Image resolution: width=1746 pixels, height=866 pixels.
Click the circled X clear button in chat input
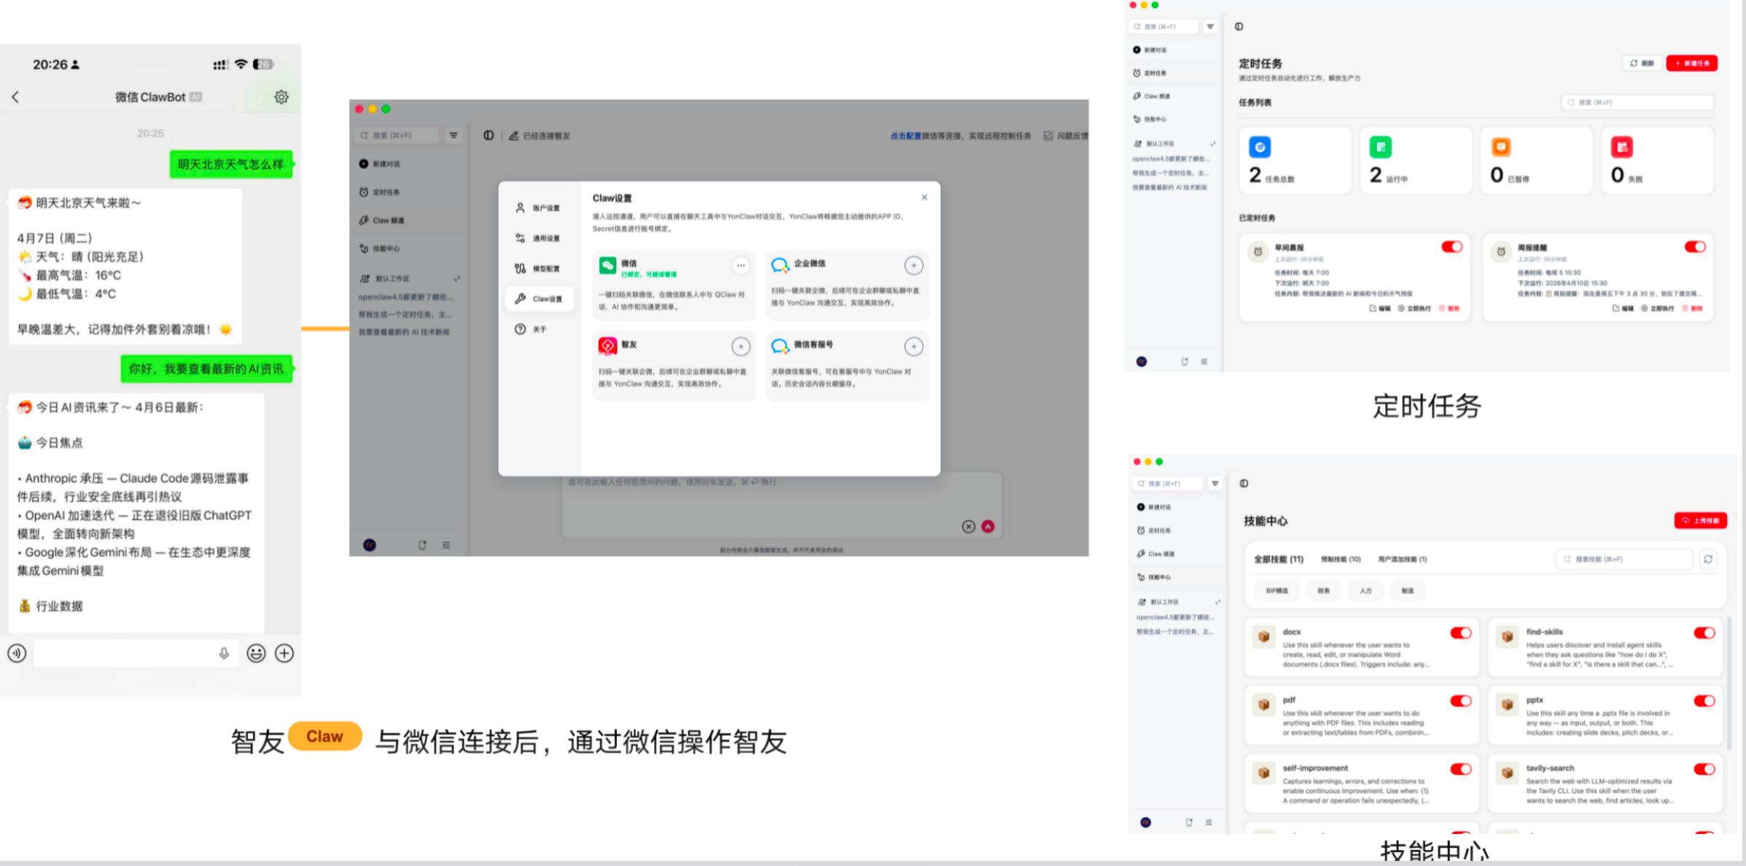tap(968, 526)
